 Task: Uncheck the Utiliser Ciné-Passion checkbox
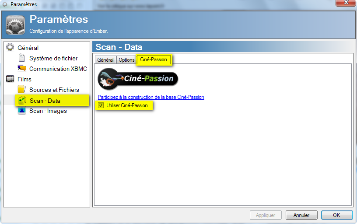(101, 105)
